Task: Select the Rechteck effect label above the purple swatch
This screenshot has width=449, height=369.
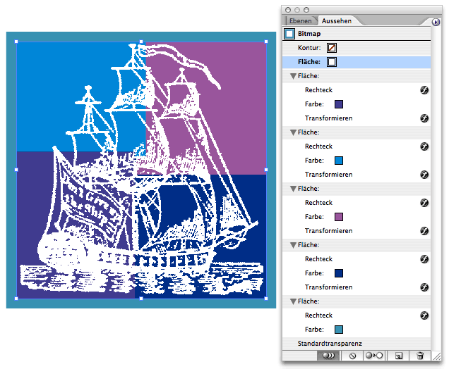Action: click(x=318, y=203)
